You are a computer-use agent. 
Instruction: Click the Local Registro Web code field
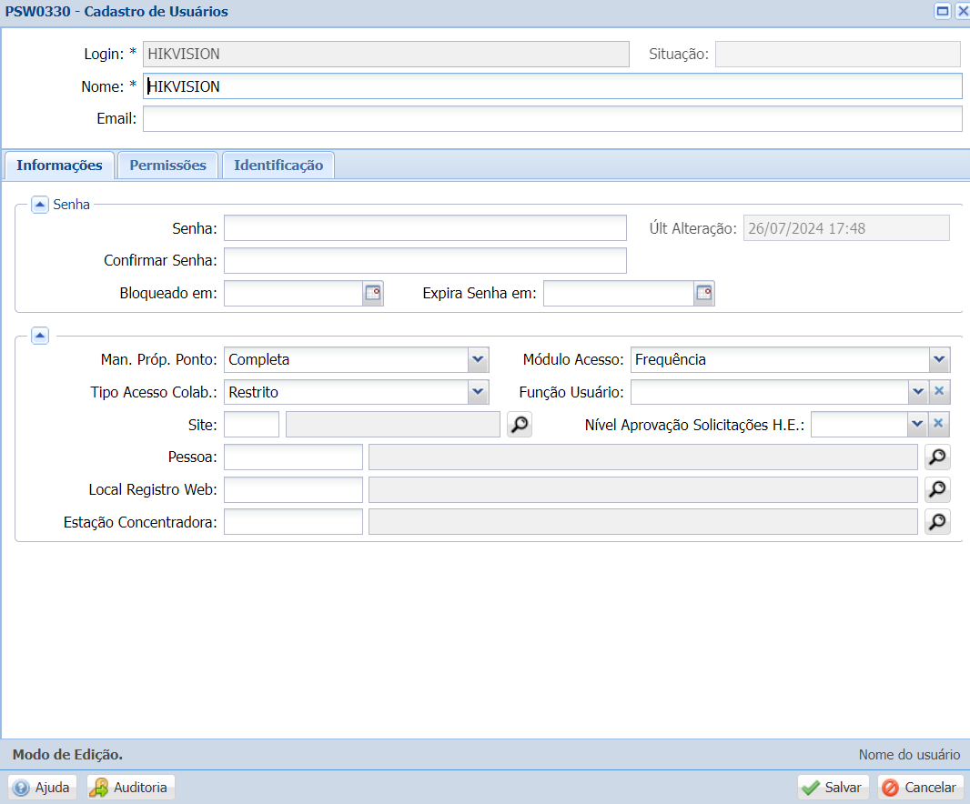coord(293,489)
